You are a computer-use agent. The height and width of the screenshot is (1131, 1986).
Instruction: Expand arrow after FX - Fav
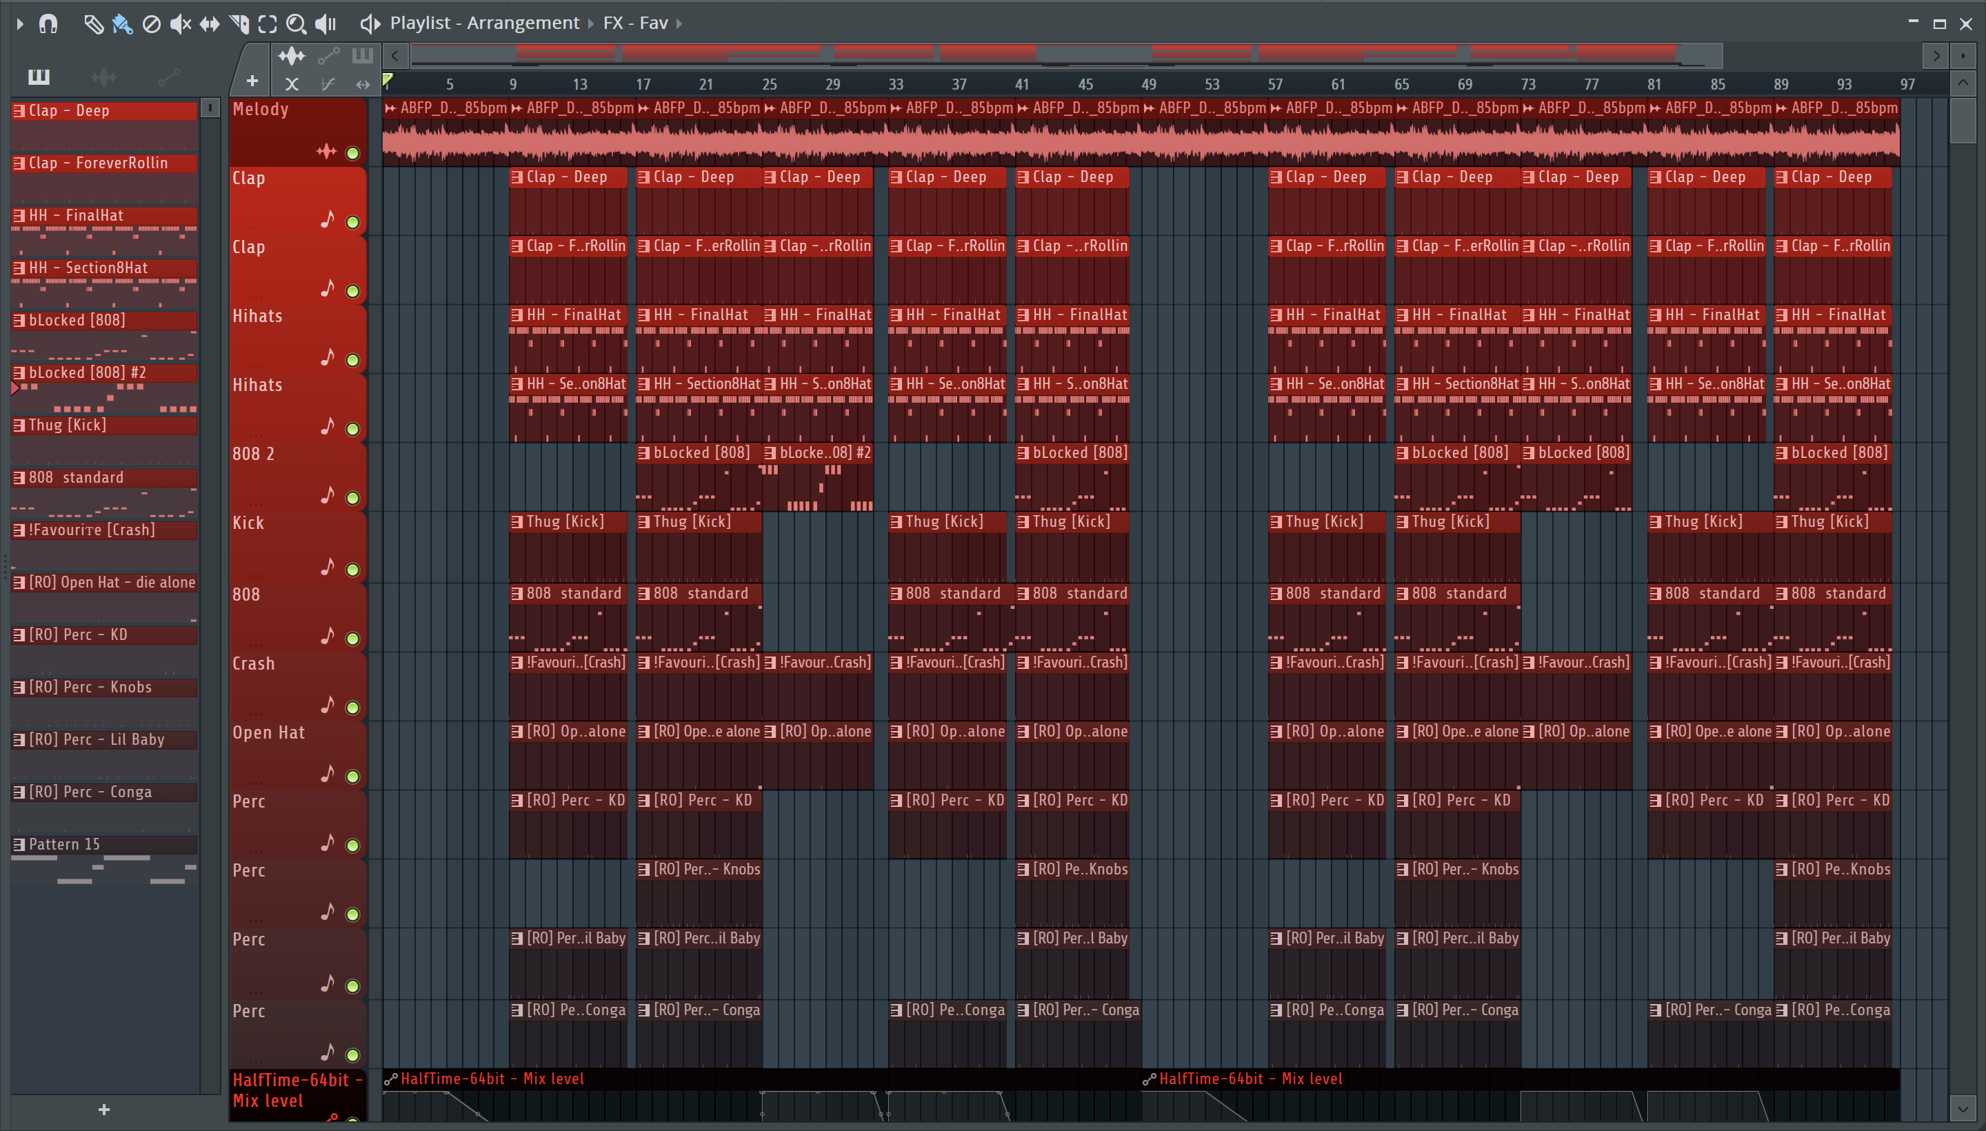[x=680, y=23]
